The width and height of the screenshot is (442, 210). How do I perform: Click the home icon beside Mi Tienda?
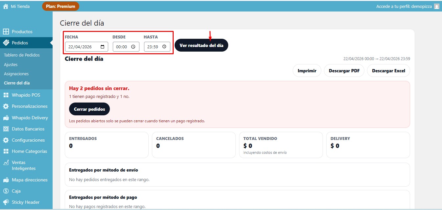(5, 6)
